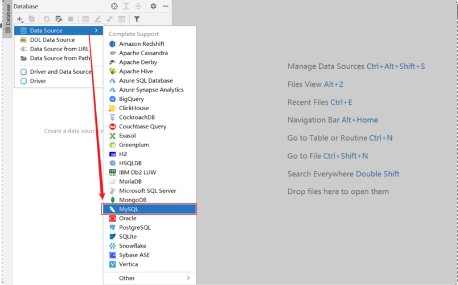Select IBM Db2 LUW data source
Viewport: 458px width, 285px height.
[x=150, y=173]
